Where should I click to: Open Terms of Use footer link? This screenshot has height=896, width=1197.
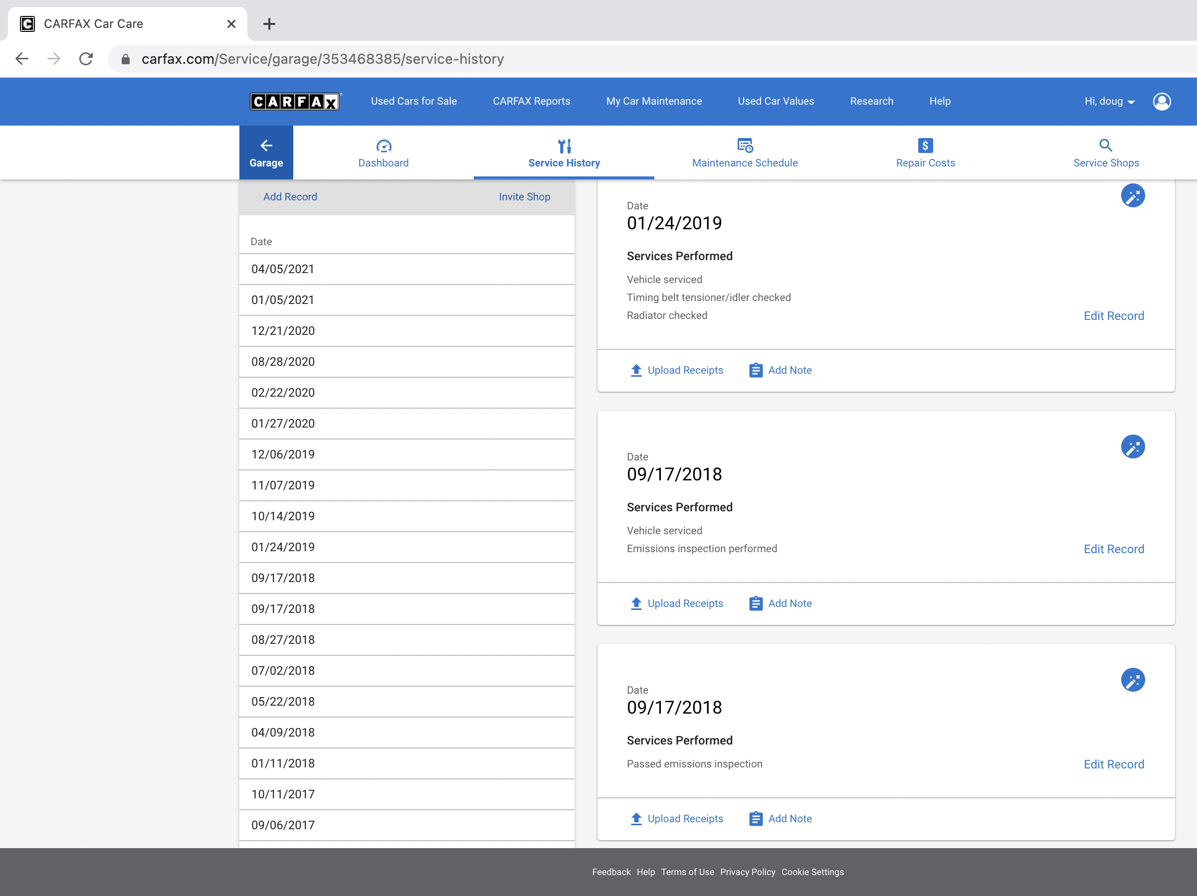[x=687, y=872]
